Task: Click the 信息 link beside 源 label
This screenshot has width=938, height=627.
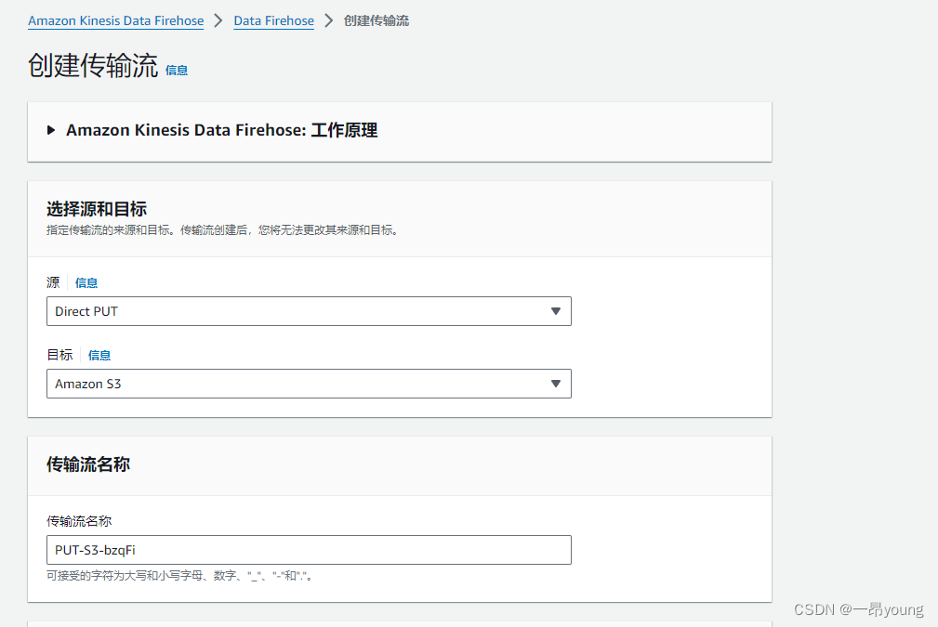Action: 86,282
